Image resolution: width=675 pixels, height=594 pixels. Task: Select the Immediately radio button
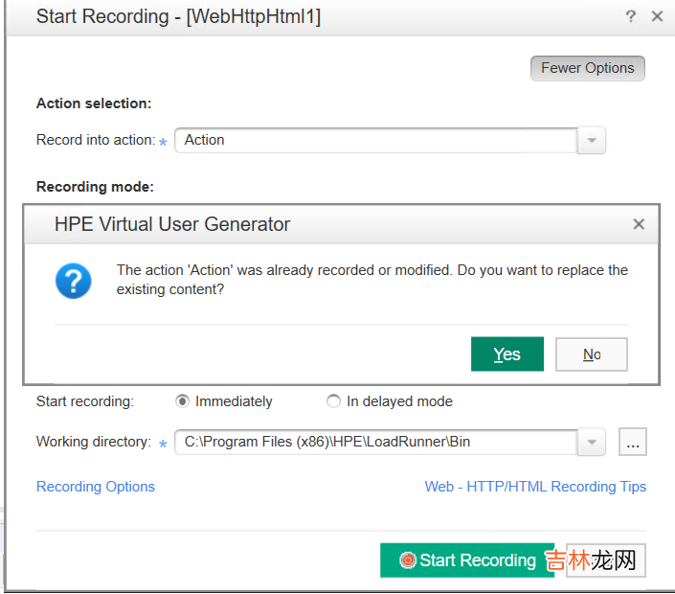point(183,401)
